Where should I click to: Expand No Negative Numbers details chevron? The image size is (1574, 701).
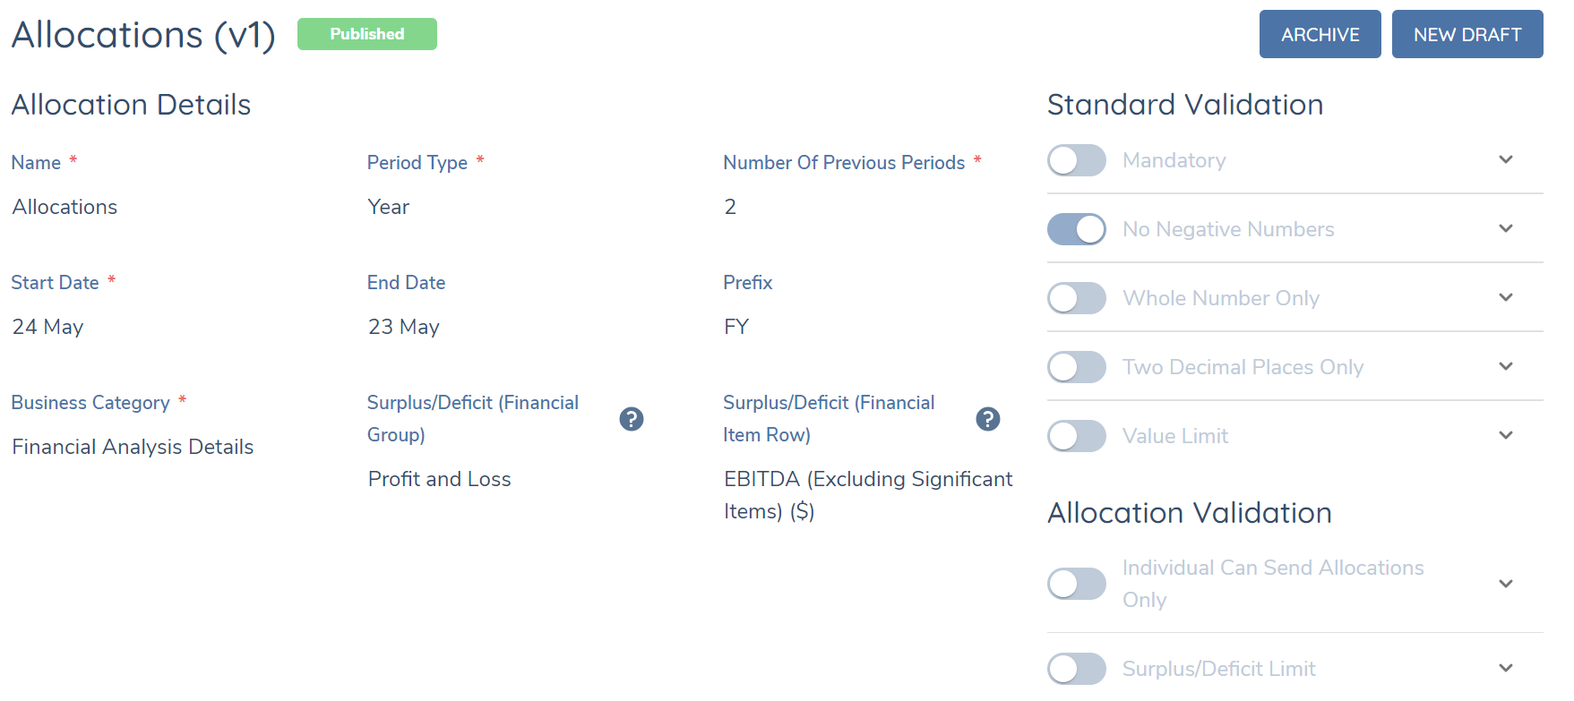pyautogui.click(x=1506, y=228)
